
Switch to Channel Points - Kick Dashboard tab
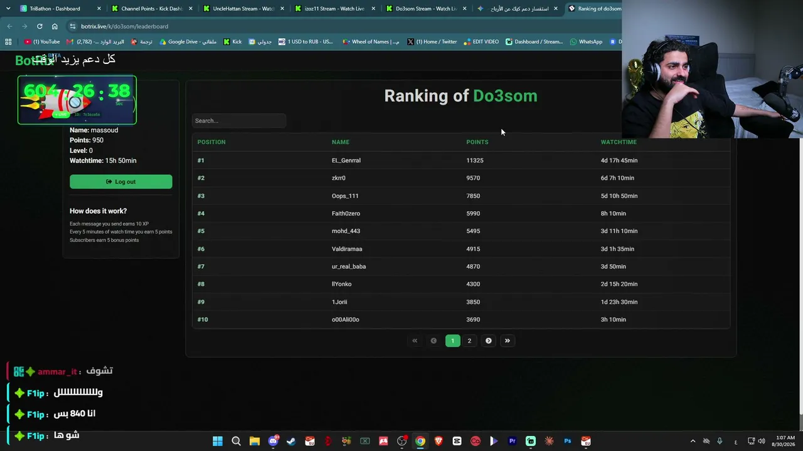[x=151, y=9]
